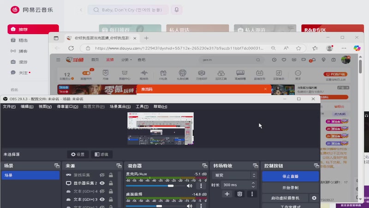This screenshot has height=208, width=369.
Task: Add page to browser favorites star
Action: click(298, 48)
